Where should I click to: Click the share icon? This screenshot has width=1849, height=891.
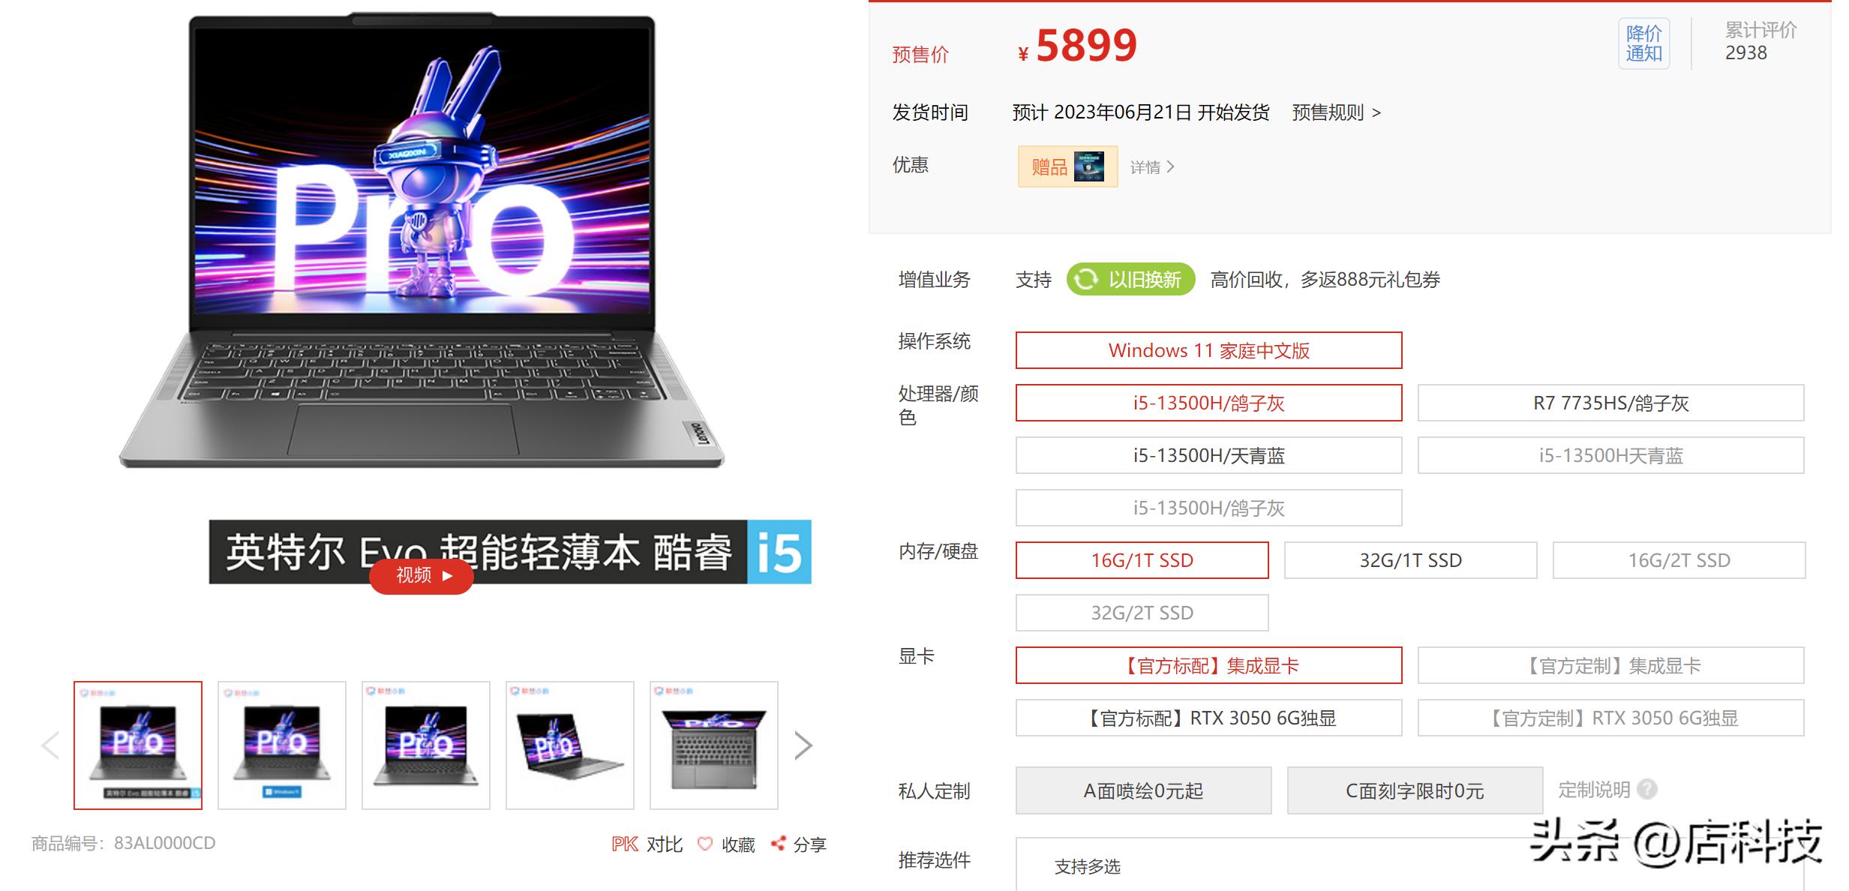(778, 844)
